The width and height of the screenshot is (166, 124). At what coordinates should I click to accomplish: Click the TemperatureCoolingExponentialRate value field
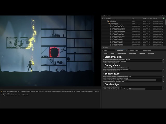[146, 76]
